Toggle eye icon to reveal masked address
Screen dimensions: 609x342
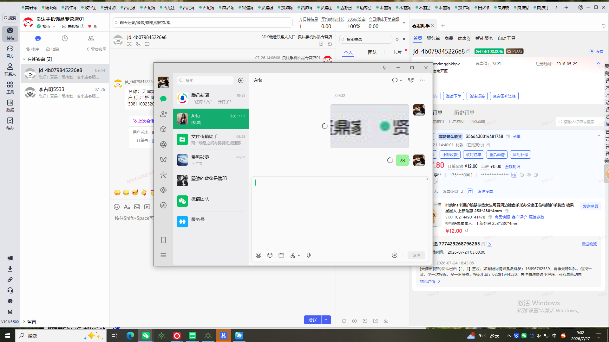529,175
